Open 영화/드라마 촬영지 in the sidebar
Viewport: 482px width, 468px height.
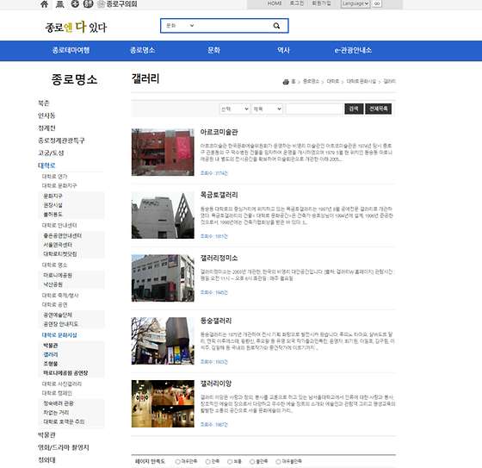64,447
